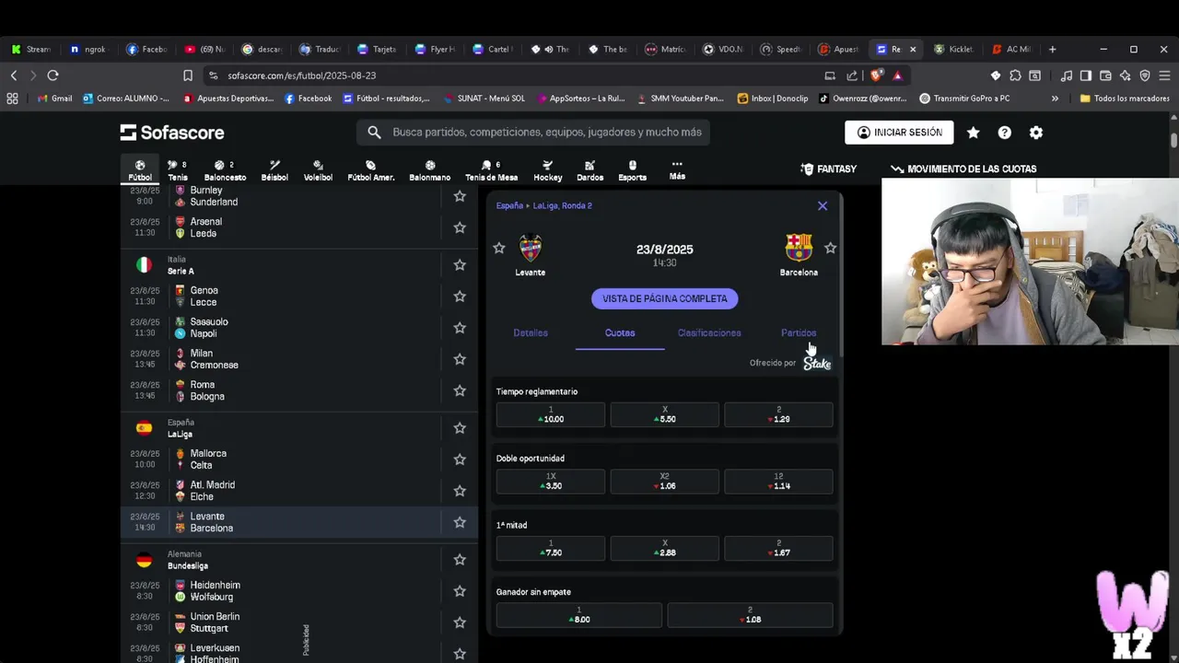Viewport: 1179px width, 663px height.
Task: Focus the Sofascore search field
Action: [x=533, y=133]
